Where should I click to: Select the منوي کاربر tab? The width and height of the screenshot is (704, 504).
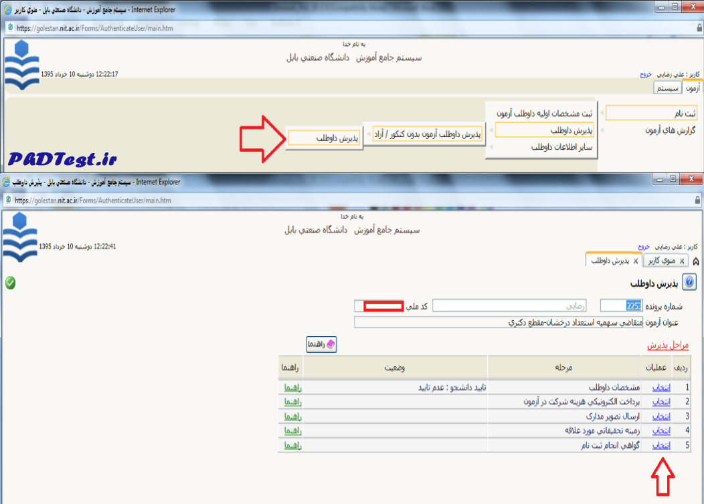[x=665, y=261]
